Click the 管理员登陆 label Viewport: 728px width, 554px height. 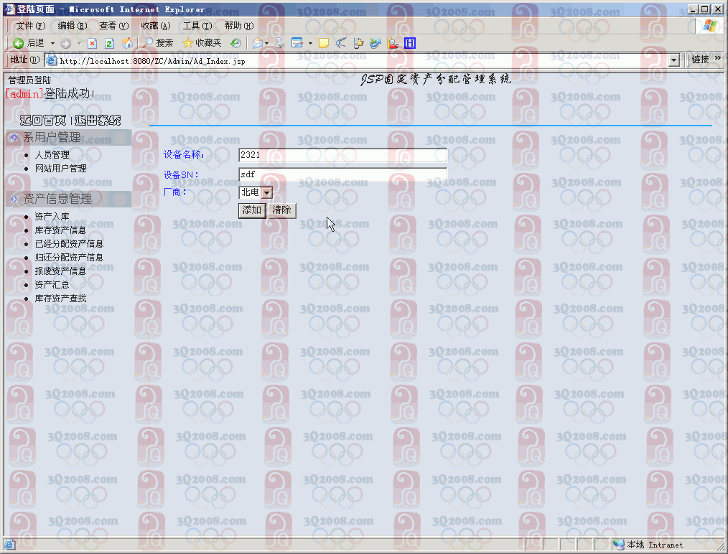pyautogui.click(x=29, y=80)
